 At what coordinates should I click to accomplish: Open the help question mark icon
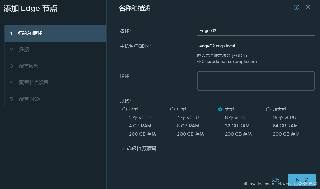click(296, 7)
